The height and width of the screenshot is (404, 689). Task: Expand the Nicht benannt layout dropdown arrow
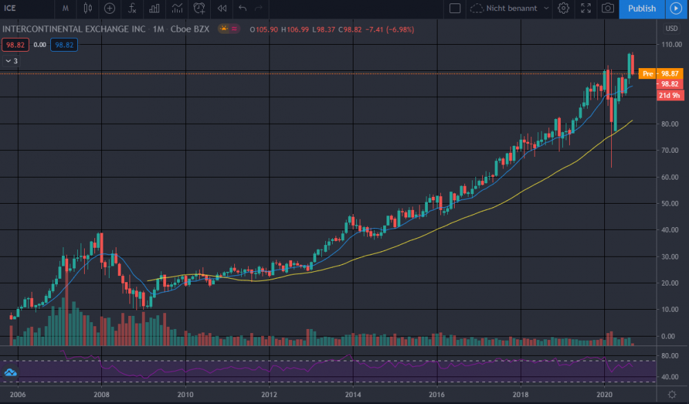pyautogui.click(x=546, y=8)
